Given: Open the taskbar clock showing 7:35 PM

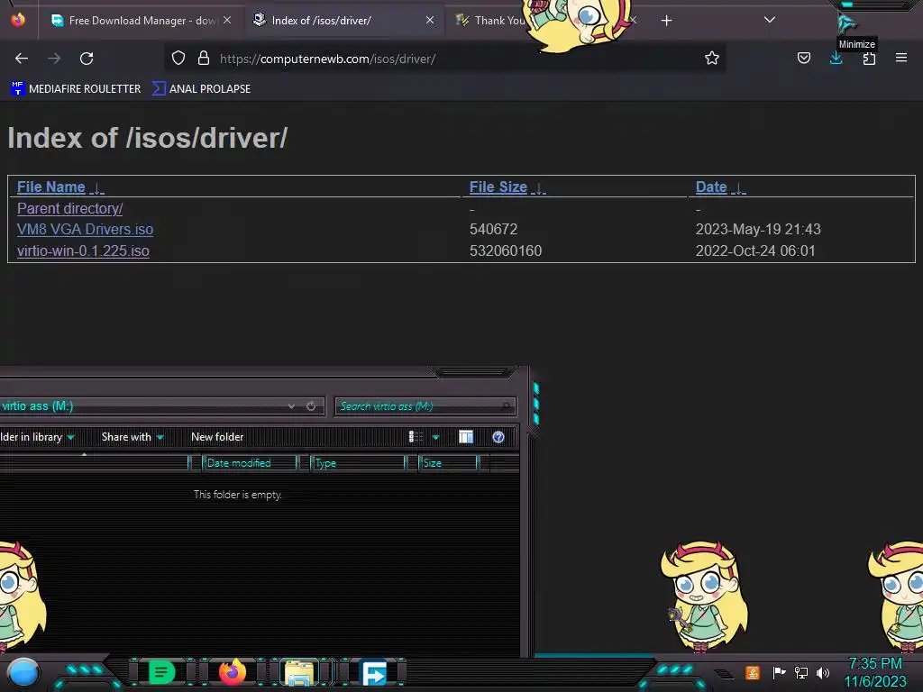Looking at the screenshot, I should click(875, 672).
